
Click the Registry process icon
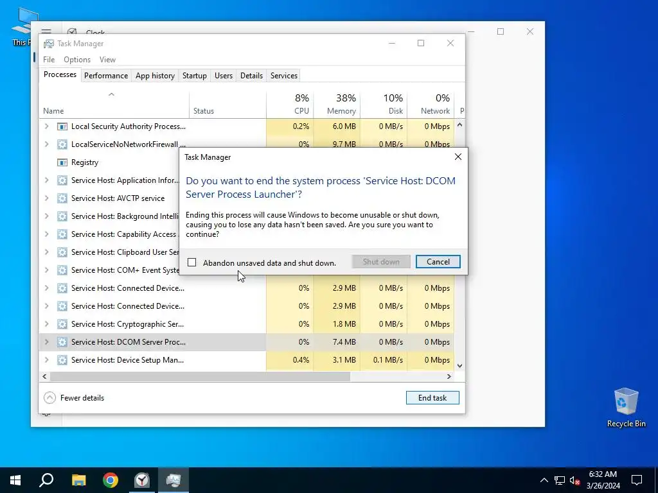coord(62,162)
